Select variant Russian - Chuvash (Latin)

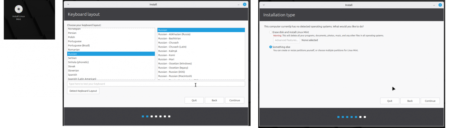click(201, 47)
